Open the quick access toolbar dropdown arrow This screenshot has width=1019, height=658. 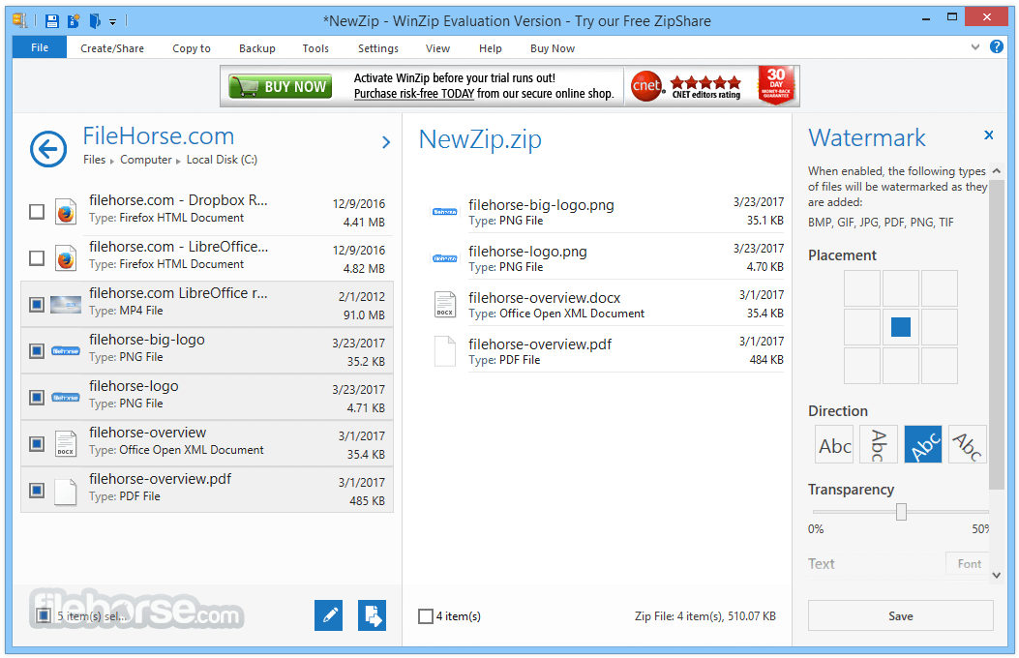pos(112,22)
